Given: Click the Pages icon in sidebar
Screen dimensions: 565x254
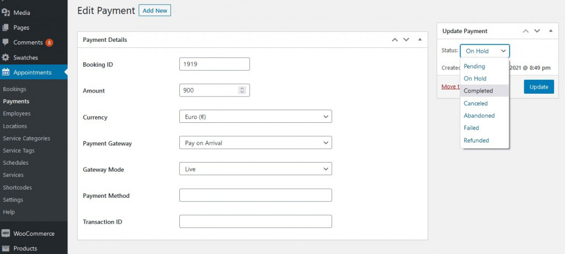Looking at the screenshot, I should click(6, 28).
